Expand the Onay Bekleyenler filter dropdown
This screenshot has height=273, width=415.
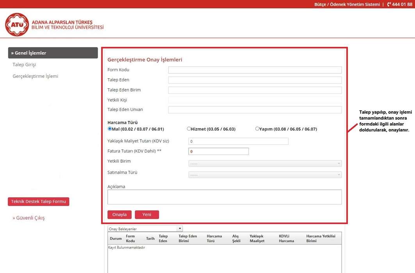click(x=145, y=229)
